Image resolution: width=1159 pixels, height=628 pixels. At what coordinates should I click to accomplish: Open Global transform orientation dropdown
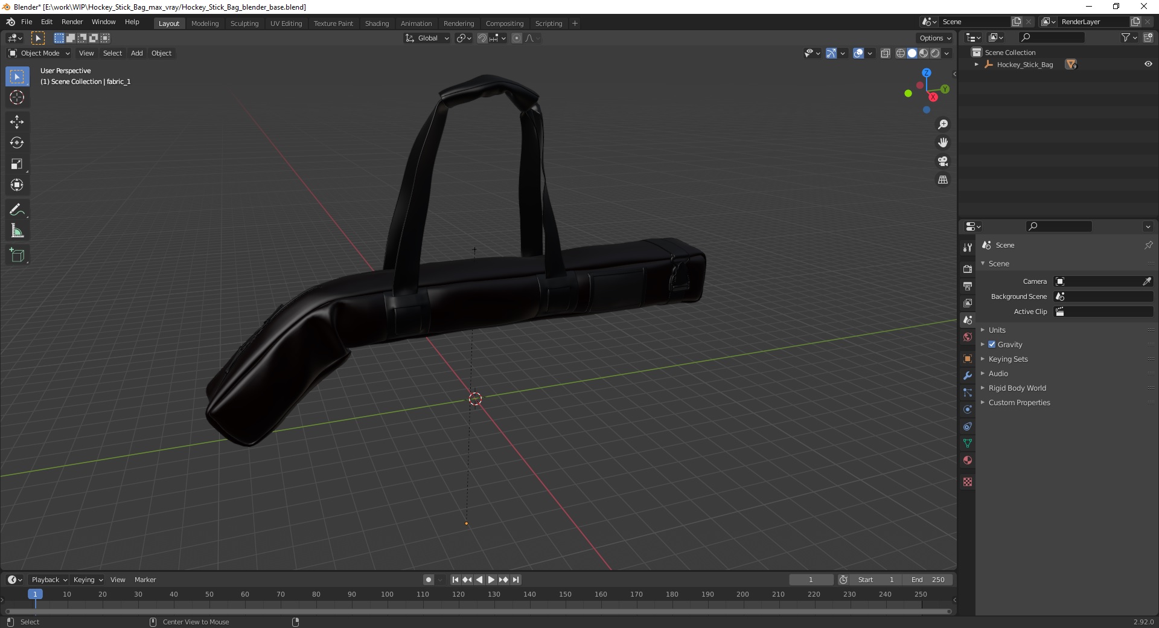click(427, 38)
